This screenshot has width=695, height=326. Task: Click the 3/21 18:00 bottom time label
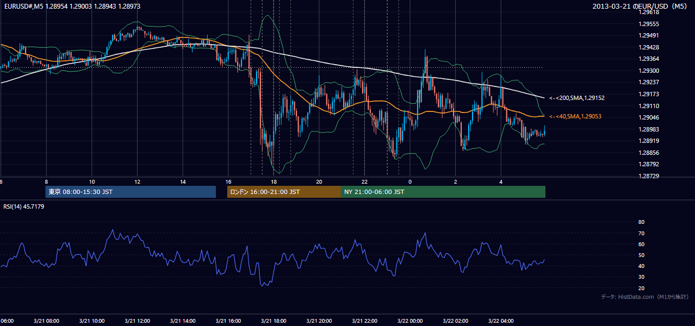click(x=274, y=321)
